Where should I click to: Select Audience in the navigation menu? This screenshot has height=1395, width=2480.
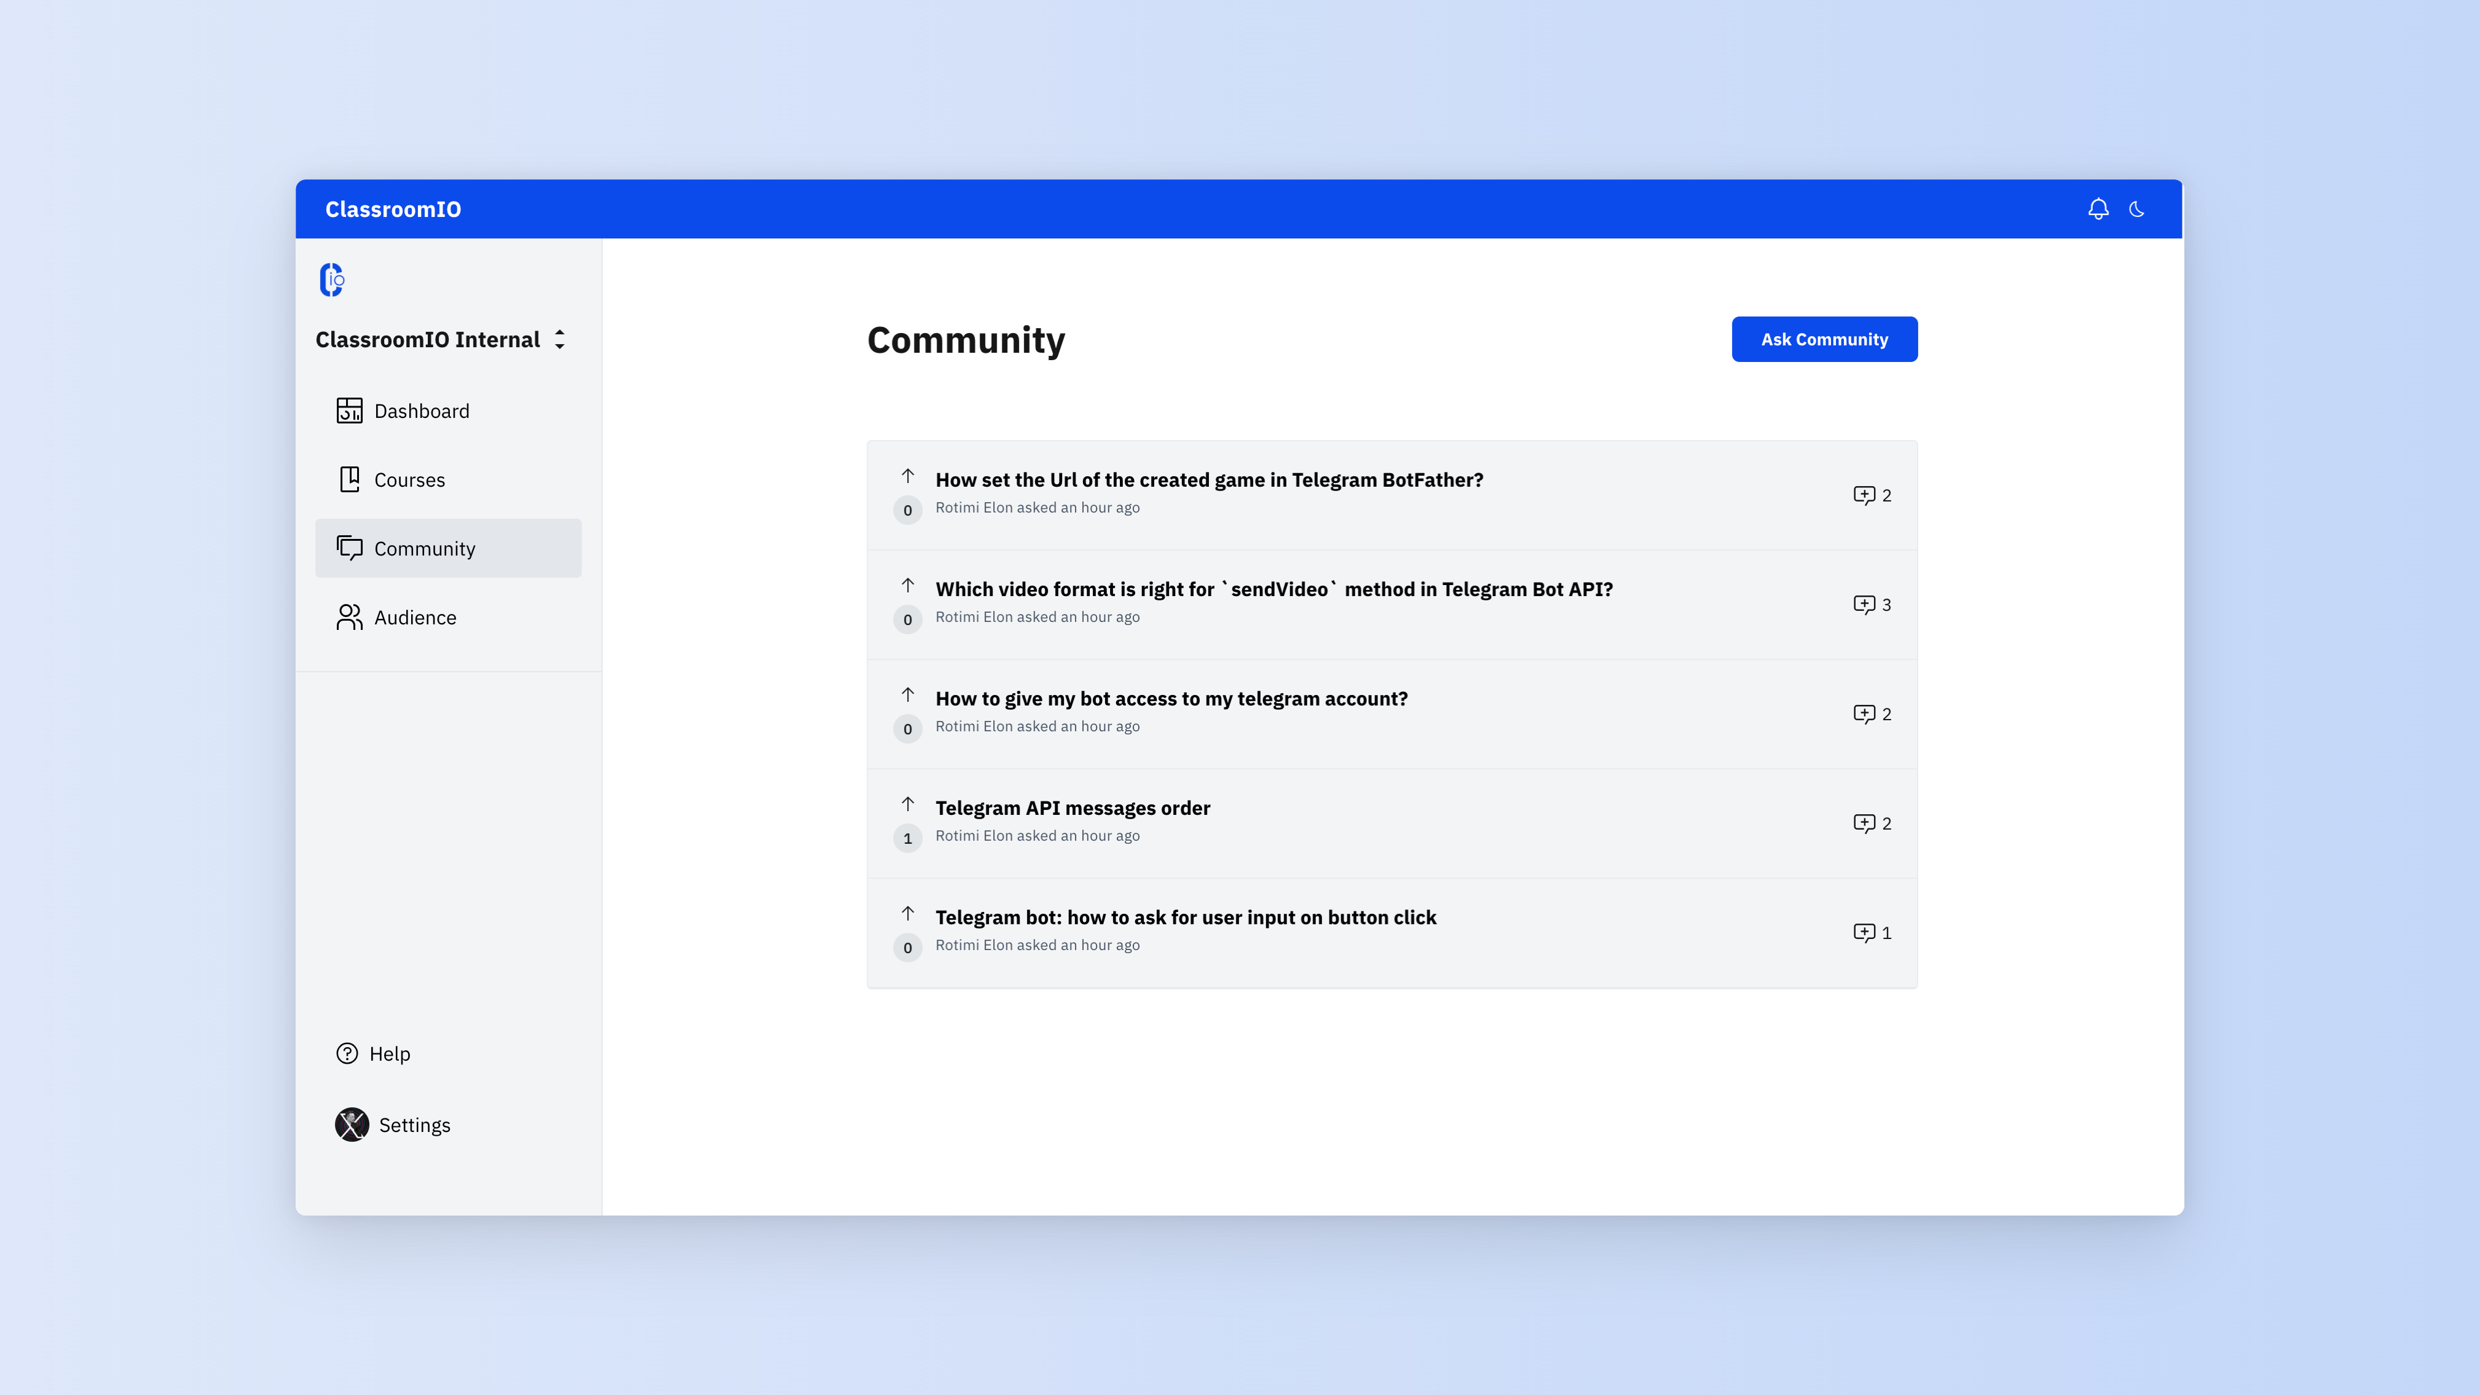click(x=415, y=617)
